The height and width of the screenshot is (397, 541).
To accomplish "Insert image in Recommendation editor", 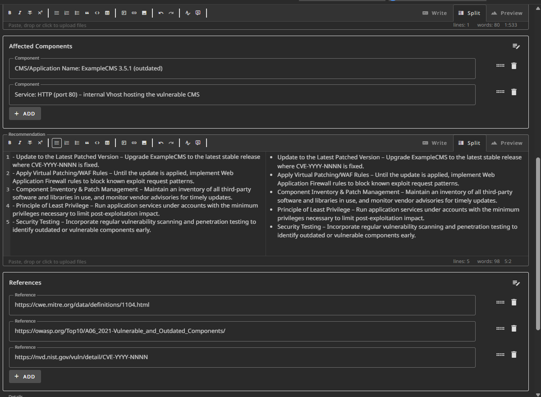I will (144, 143).
